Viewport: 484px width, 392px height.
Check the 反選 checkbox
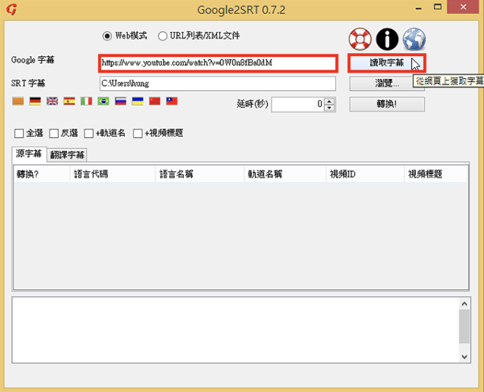coord(54,133)
